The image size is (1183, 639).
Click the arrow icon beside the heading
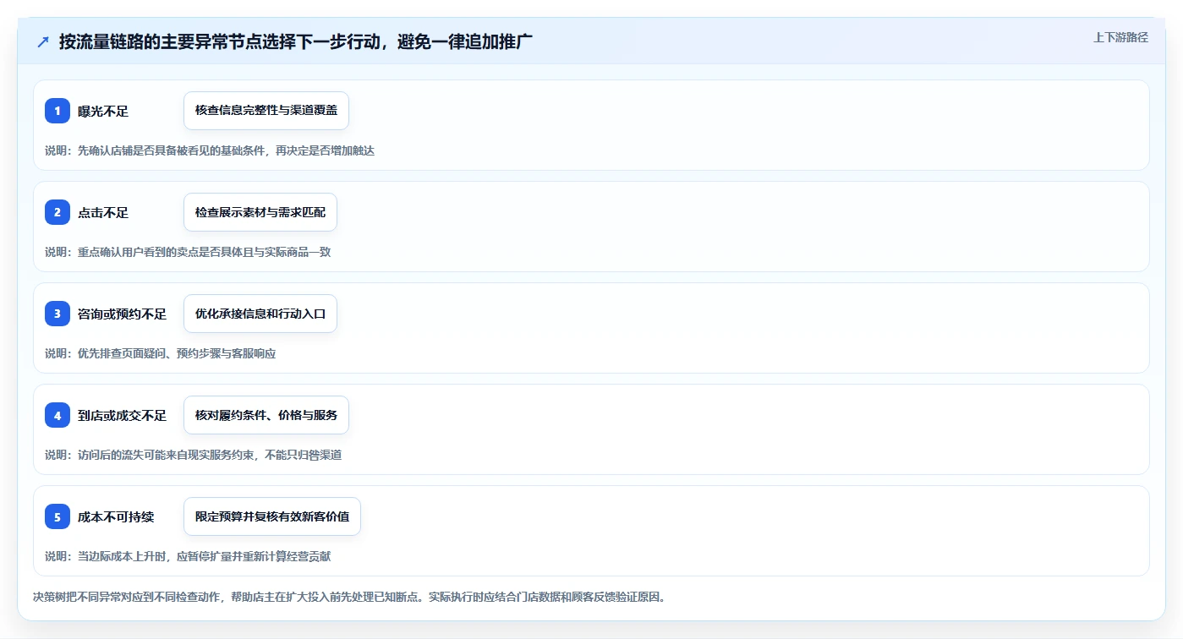coord(43,41)
